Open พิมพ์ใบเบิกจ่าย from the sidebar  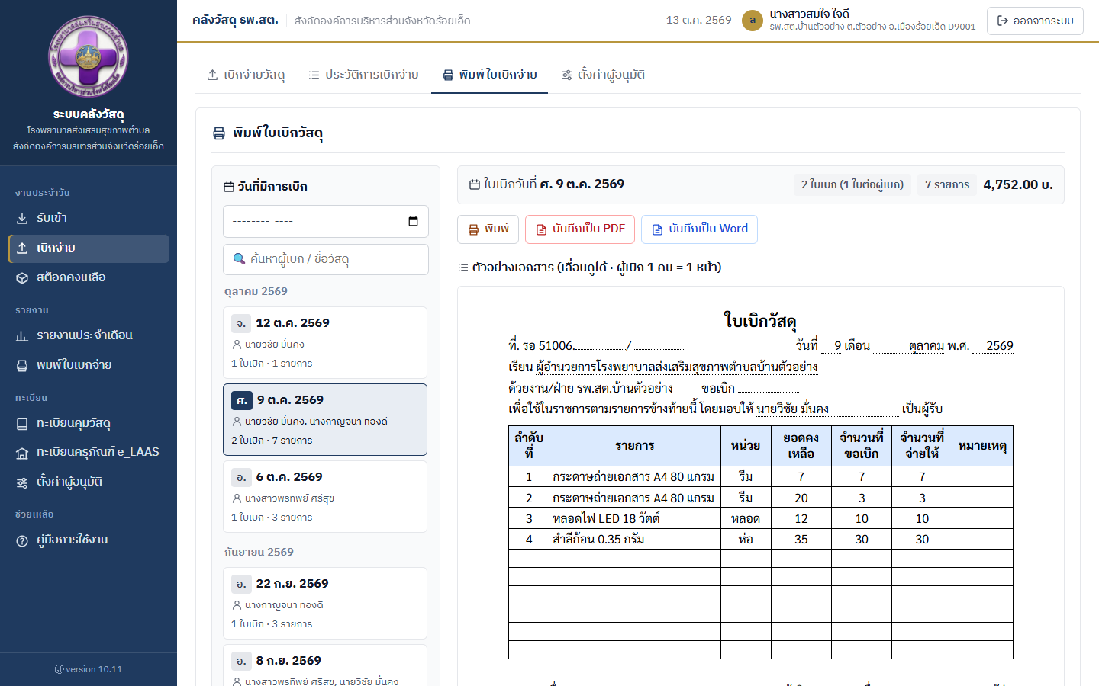(89, 365)
